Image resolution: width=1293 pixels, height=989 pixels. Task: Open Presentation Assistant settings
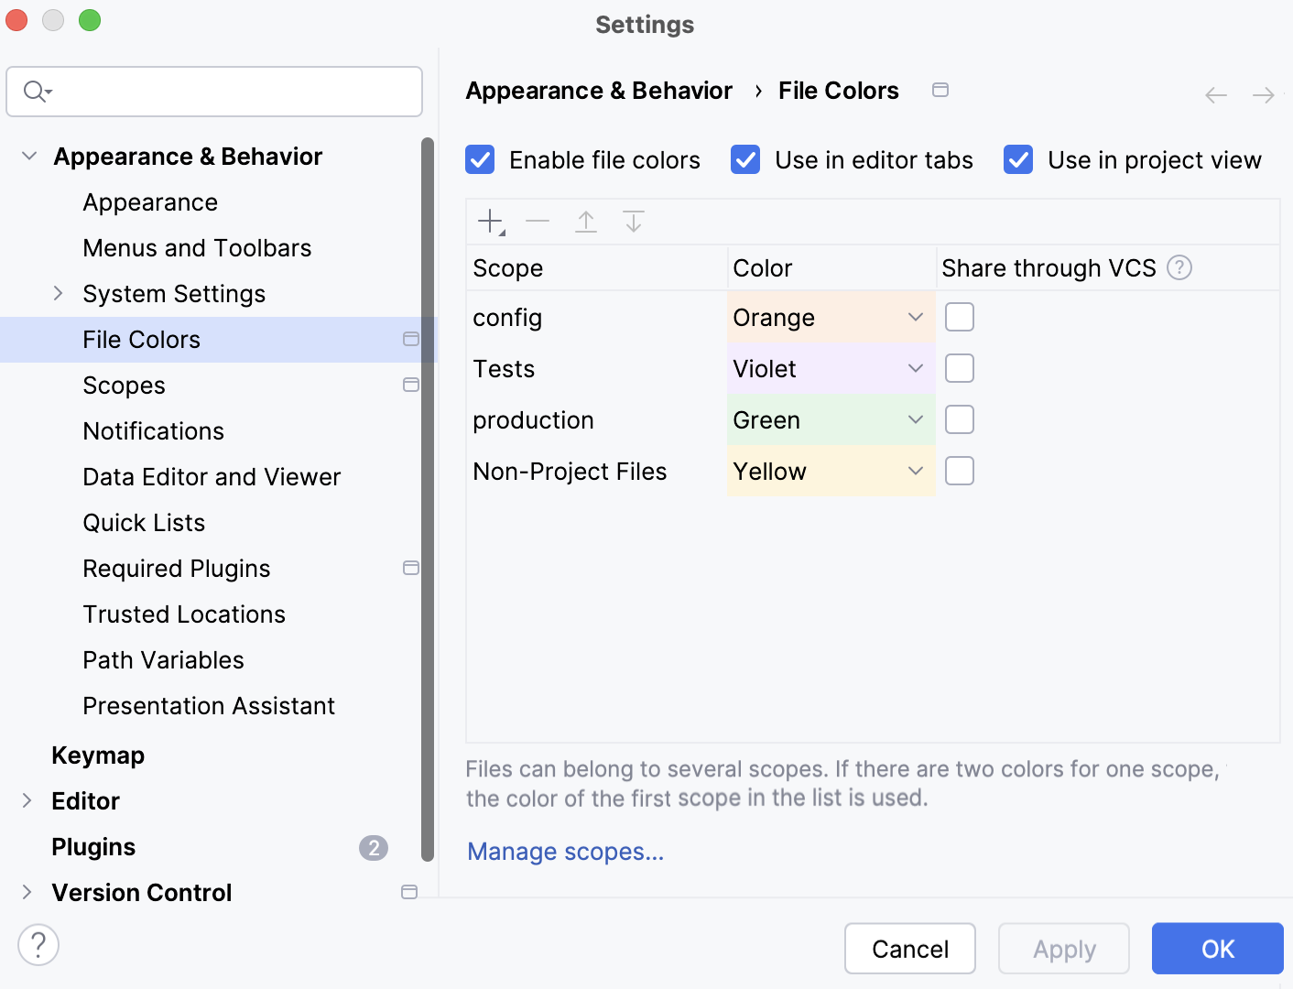pos(209,706)
